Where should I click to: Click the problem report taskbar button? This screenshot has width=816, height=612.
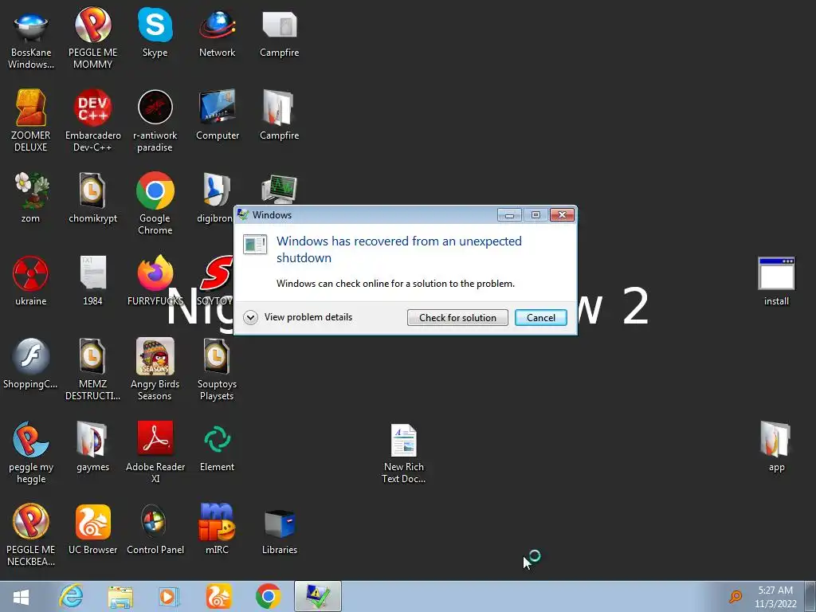point(317,596)
